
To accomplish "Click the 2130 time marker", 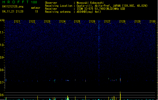I will (x=152, y=21).
